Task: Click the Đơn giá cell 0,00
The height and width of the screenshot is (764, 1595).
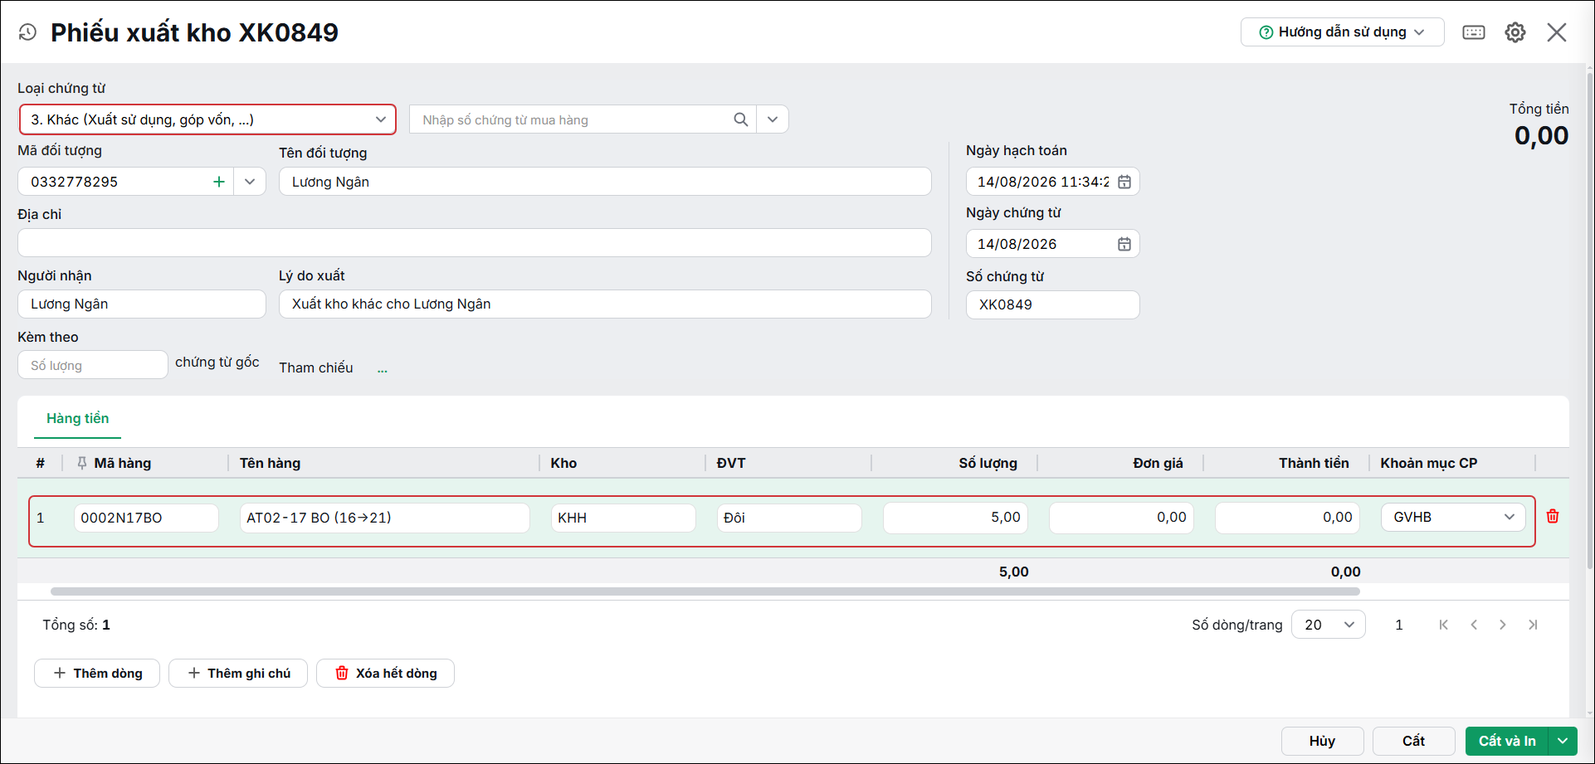Action: click(x=1121, y=518)
